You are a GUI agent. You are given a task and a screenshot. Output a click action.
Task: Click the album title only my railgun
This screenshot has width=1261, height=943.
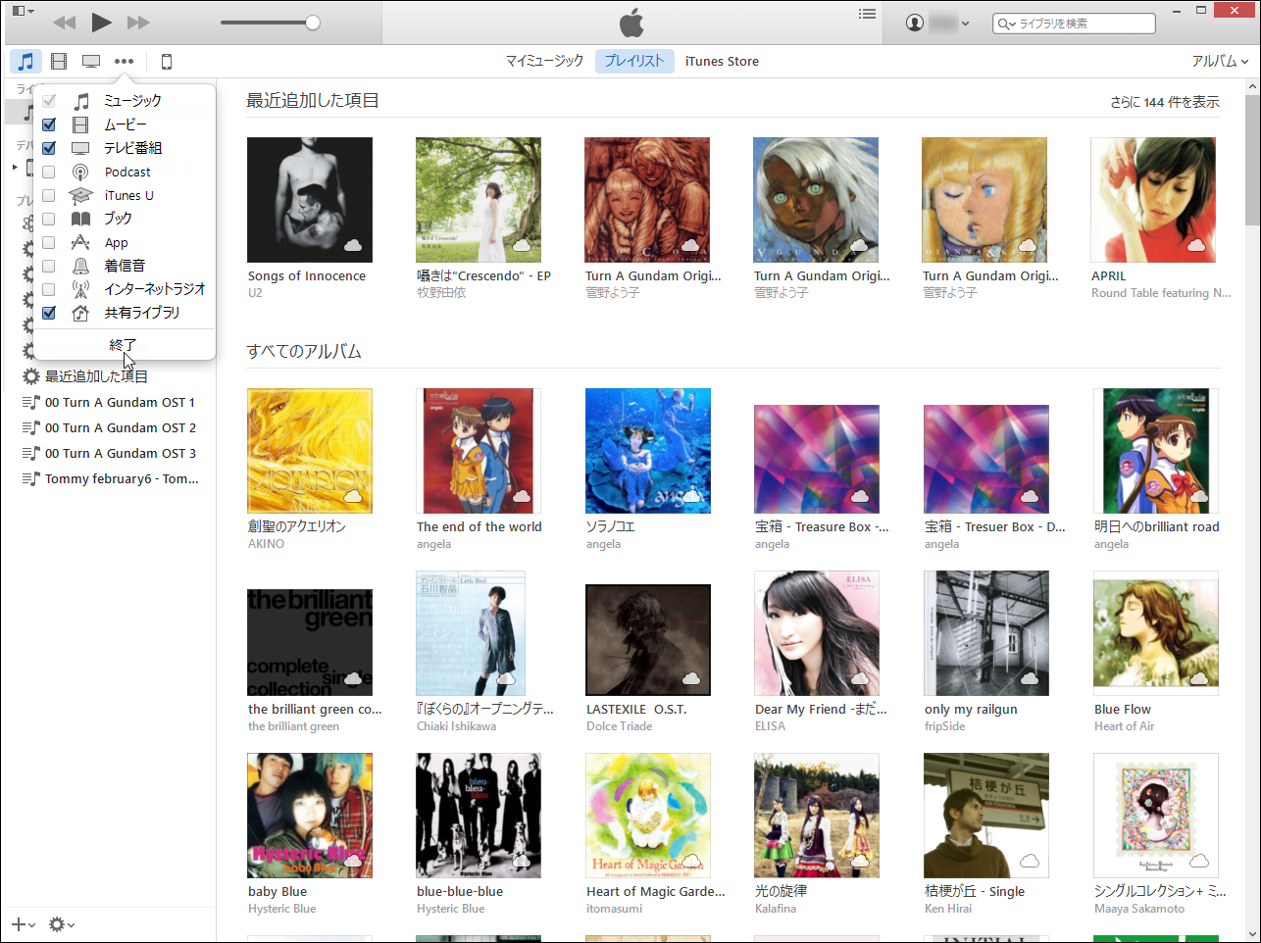pos(971,710)
